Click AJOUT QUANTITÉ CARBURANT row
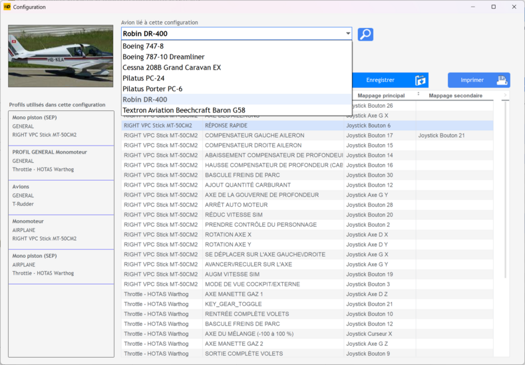 tap(307, 185)
